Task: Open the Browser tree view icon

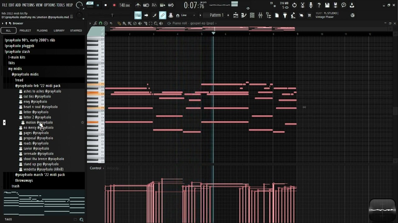Action: pos(269,15)
